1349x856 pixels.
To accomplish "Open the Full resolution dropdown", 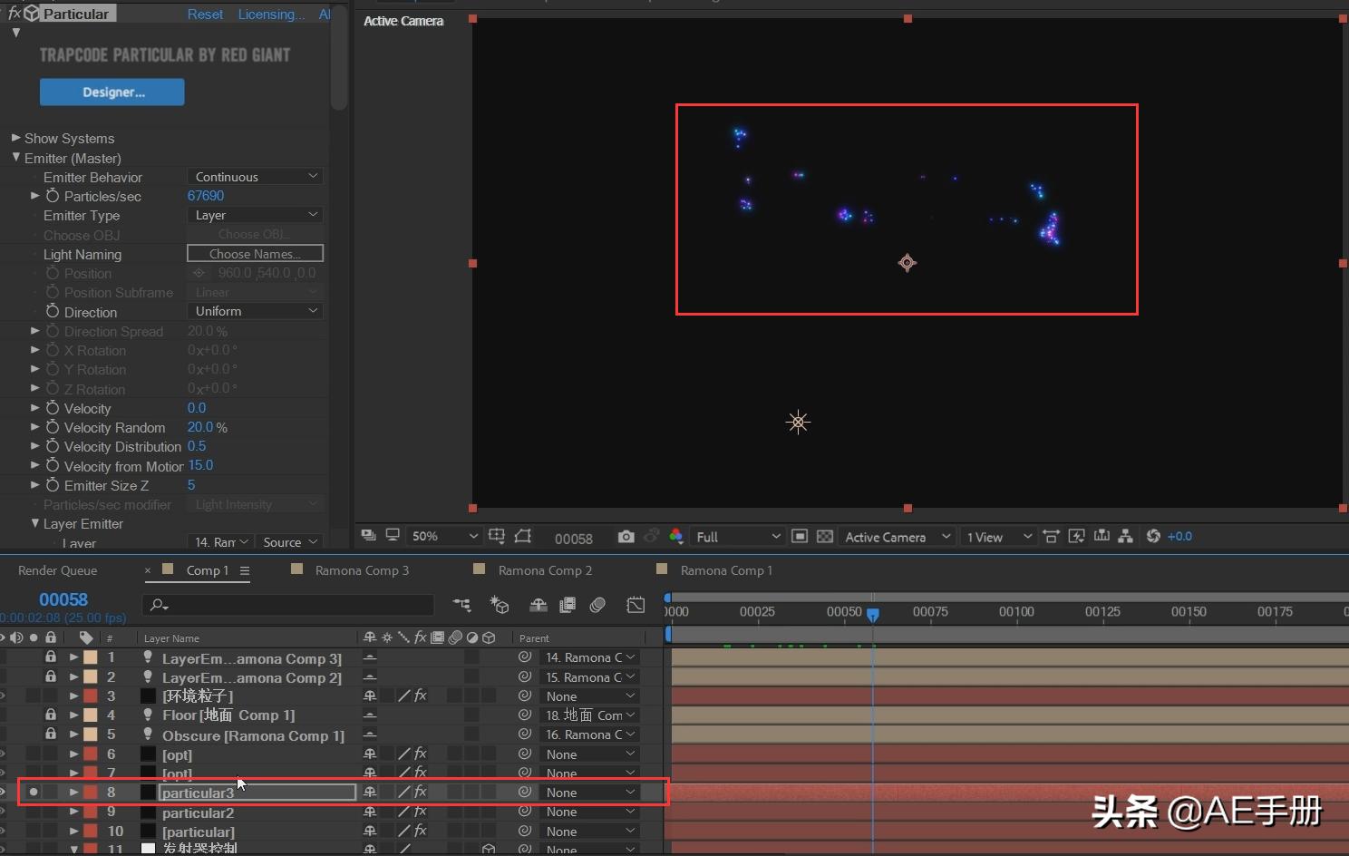I will [x=737, y=537].
